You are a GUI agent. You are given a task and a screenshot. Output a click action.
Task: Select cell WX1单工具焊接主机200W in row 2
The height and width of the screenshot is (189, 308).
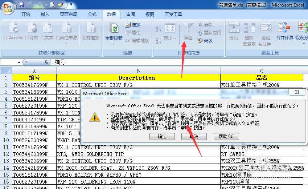(262, 85)
